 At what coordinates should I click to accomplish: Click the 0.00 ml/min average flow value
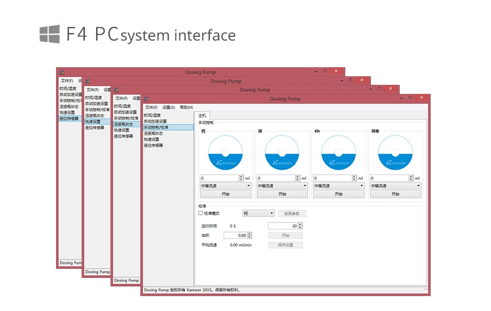[x=241, y=245]
